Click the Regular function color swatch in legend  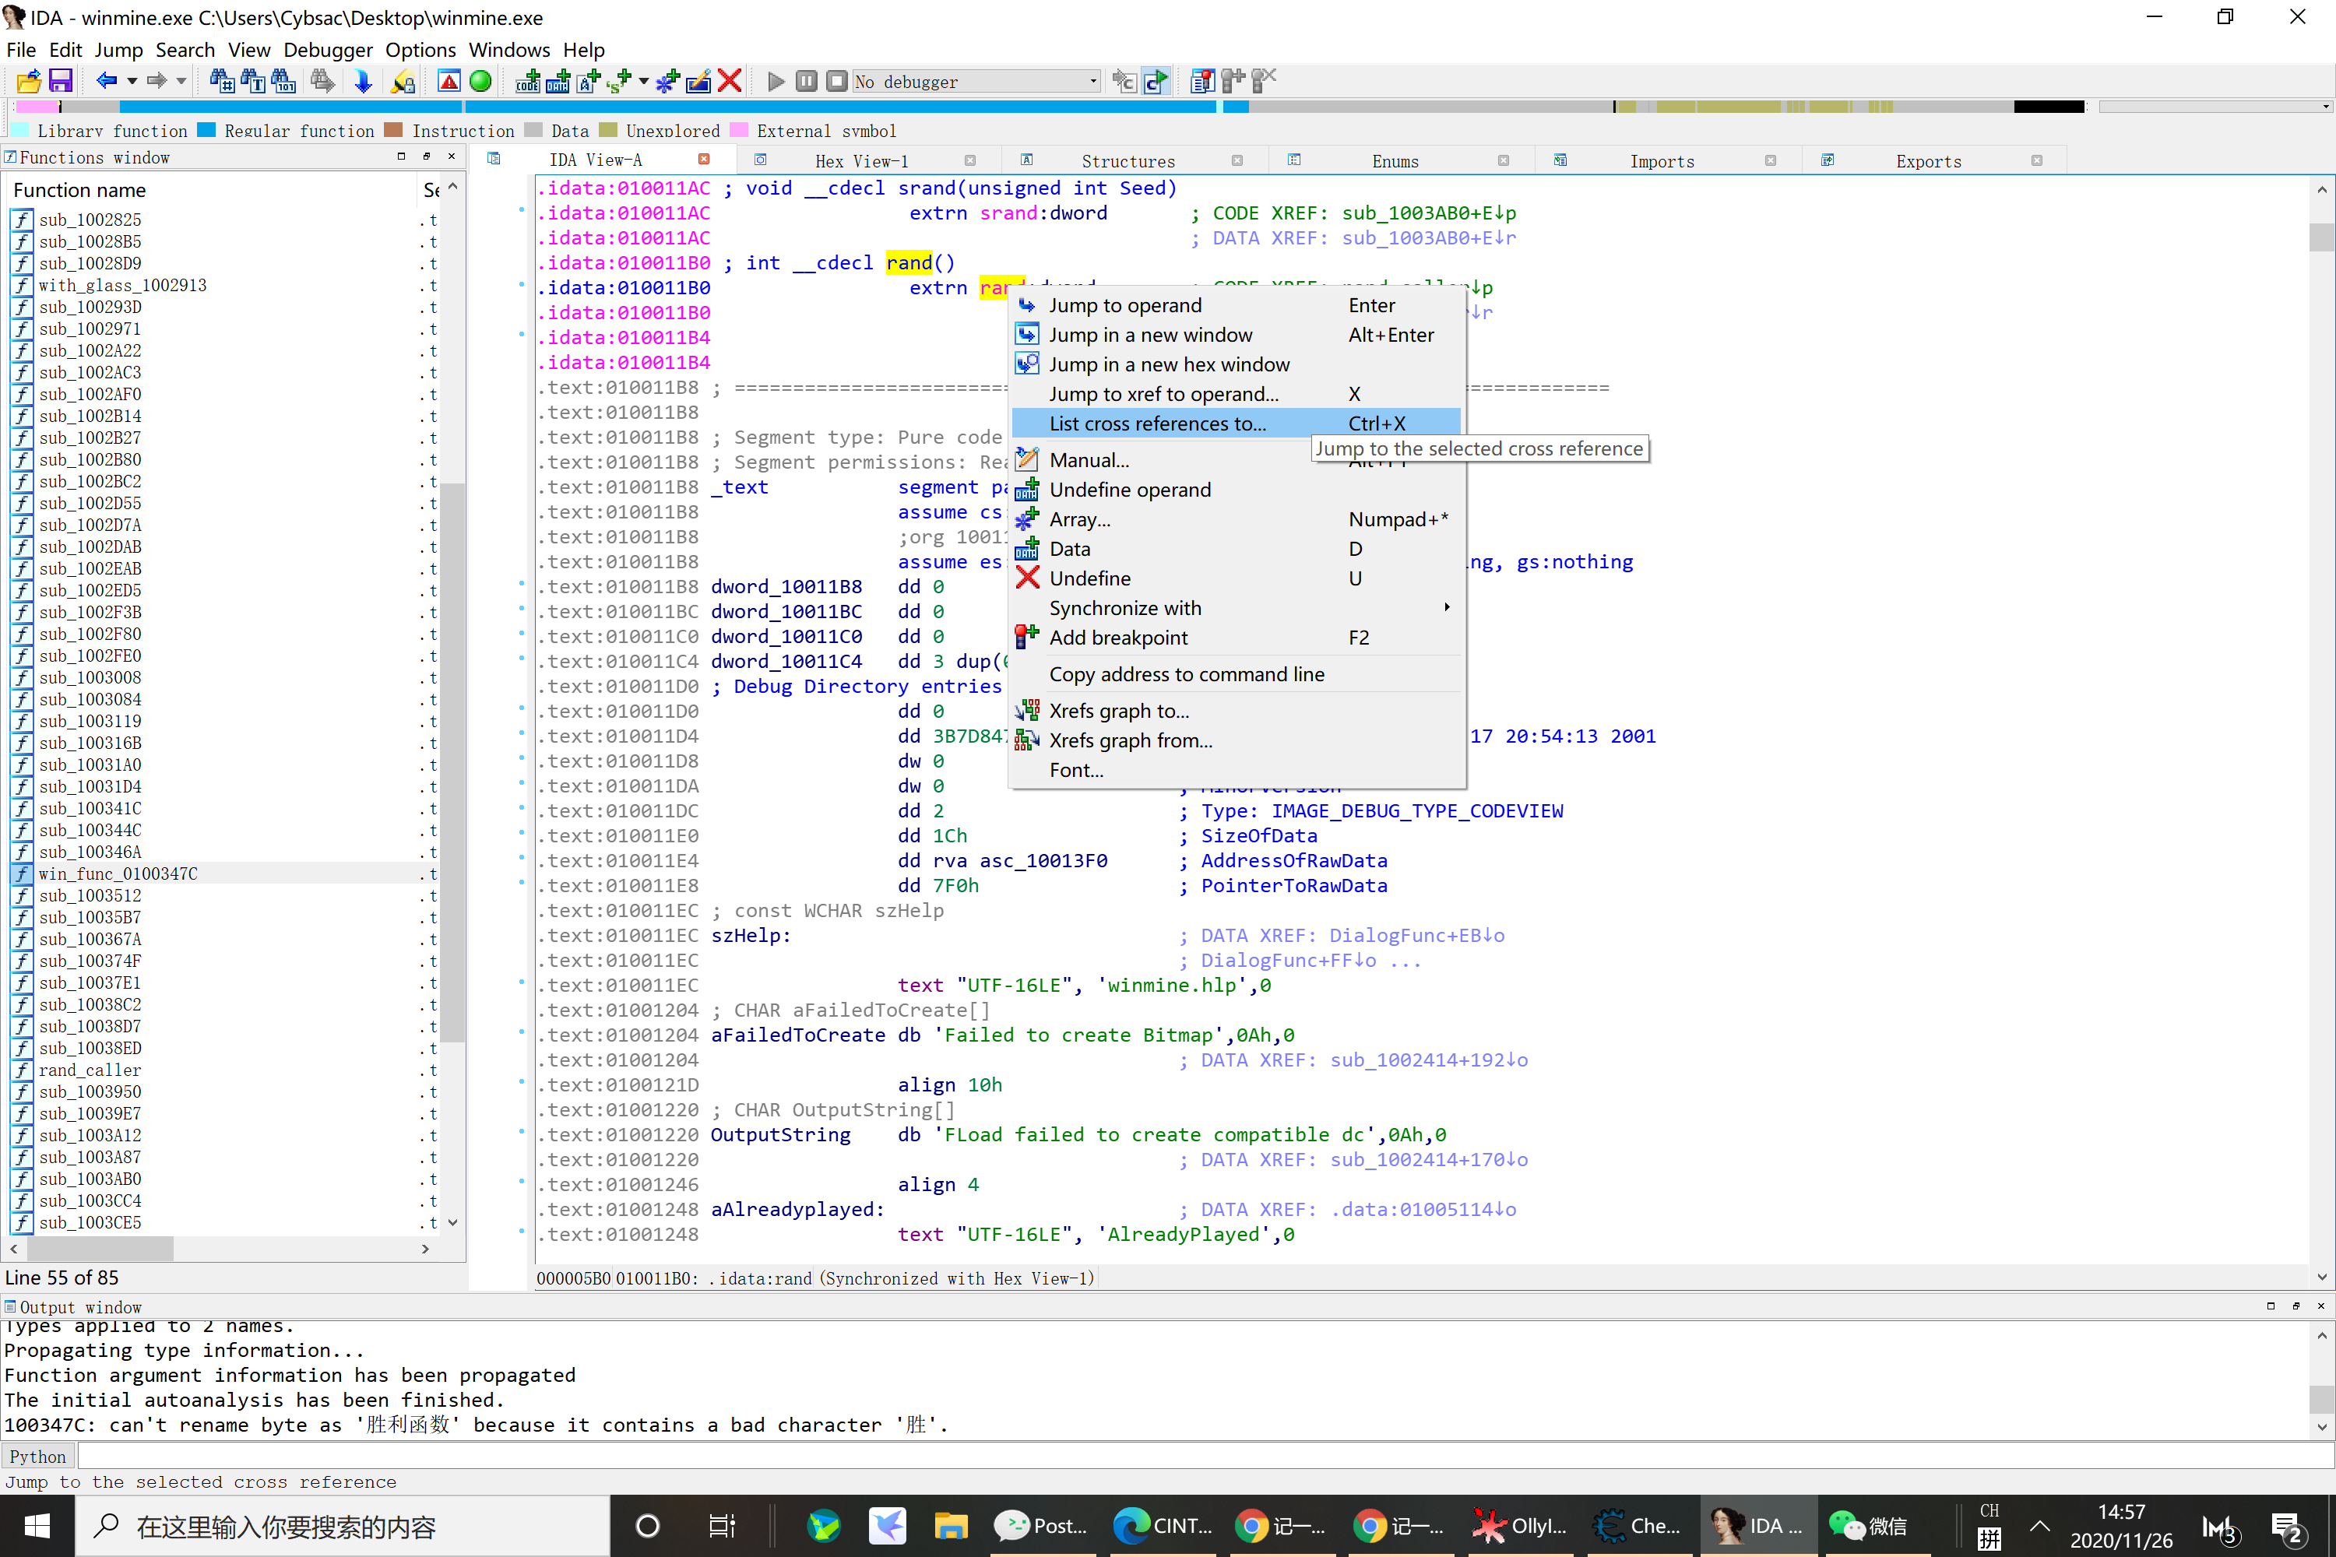[x=206, y=130]
